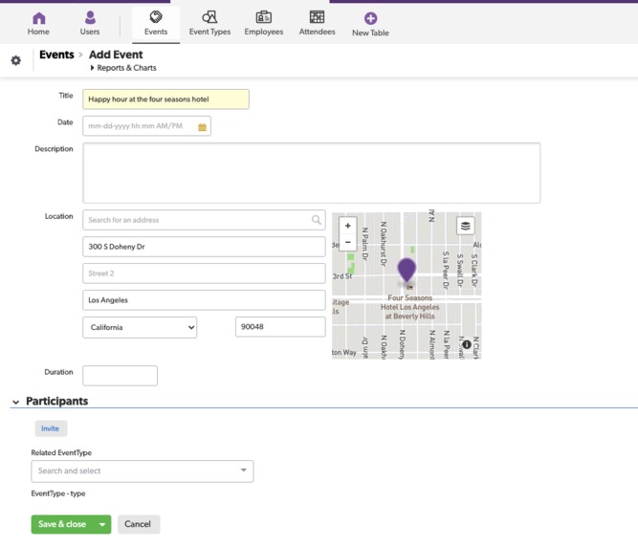The image size is (638, 548).
Task: Edit the Los Angeles city field
Action: tap(204, 300)
